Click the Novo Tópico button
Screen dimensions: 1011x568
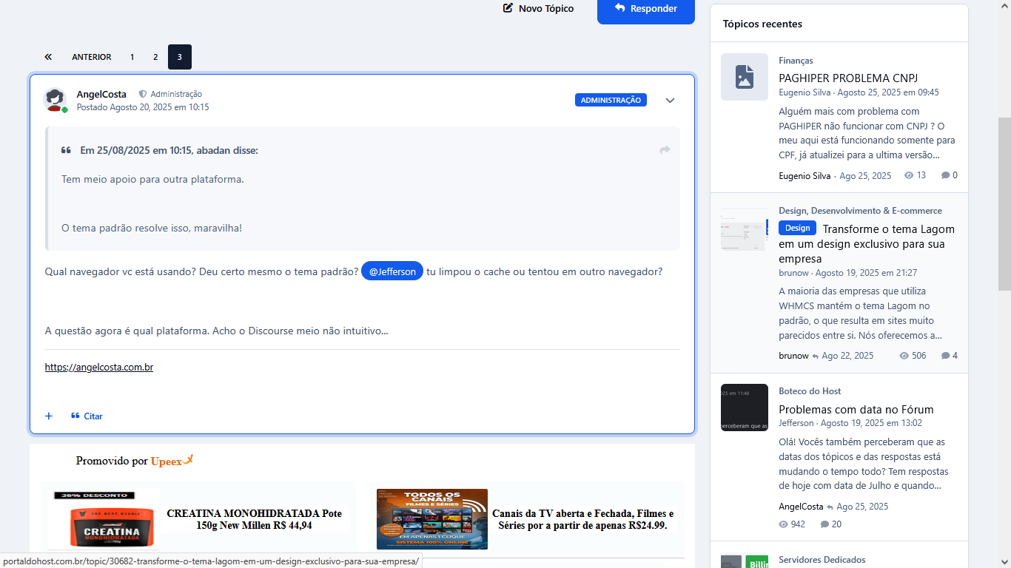pos(538,8)
